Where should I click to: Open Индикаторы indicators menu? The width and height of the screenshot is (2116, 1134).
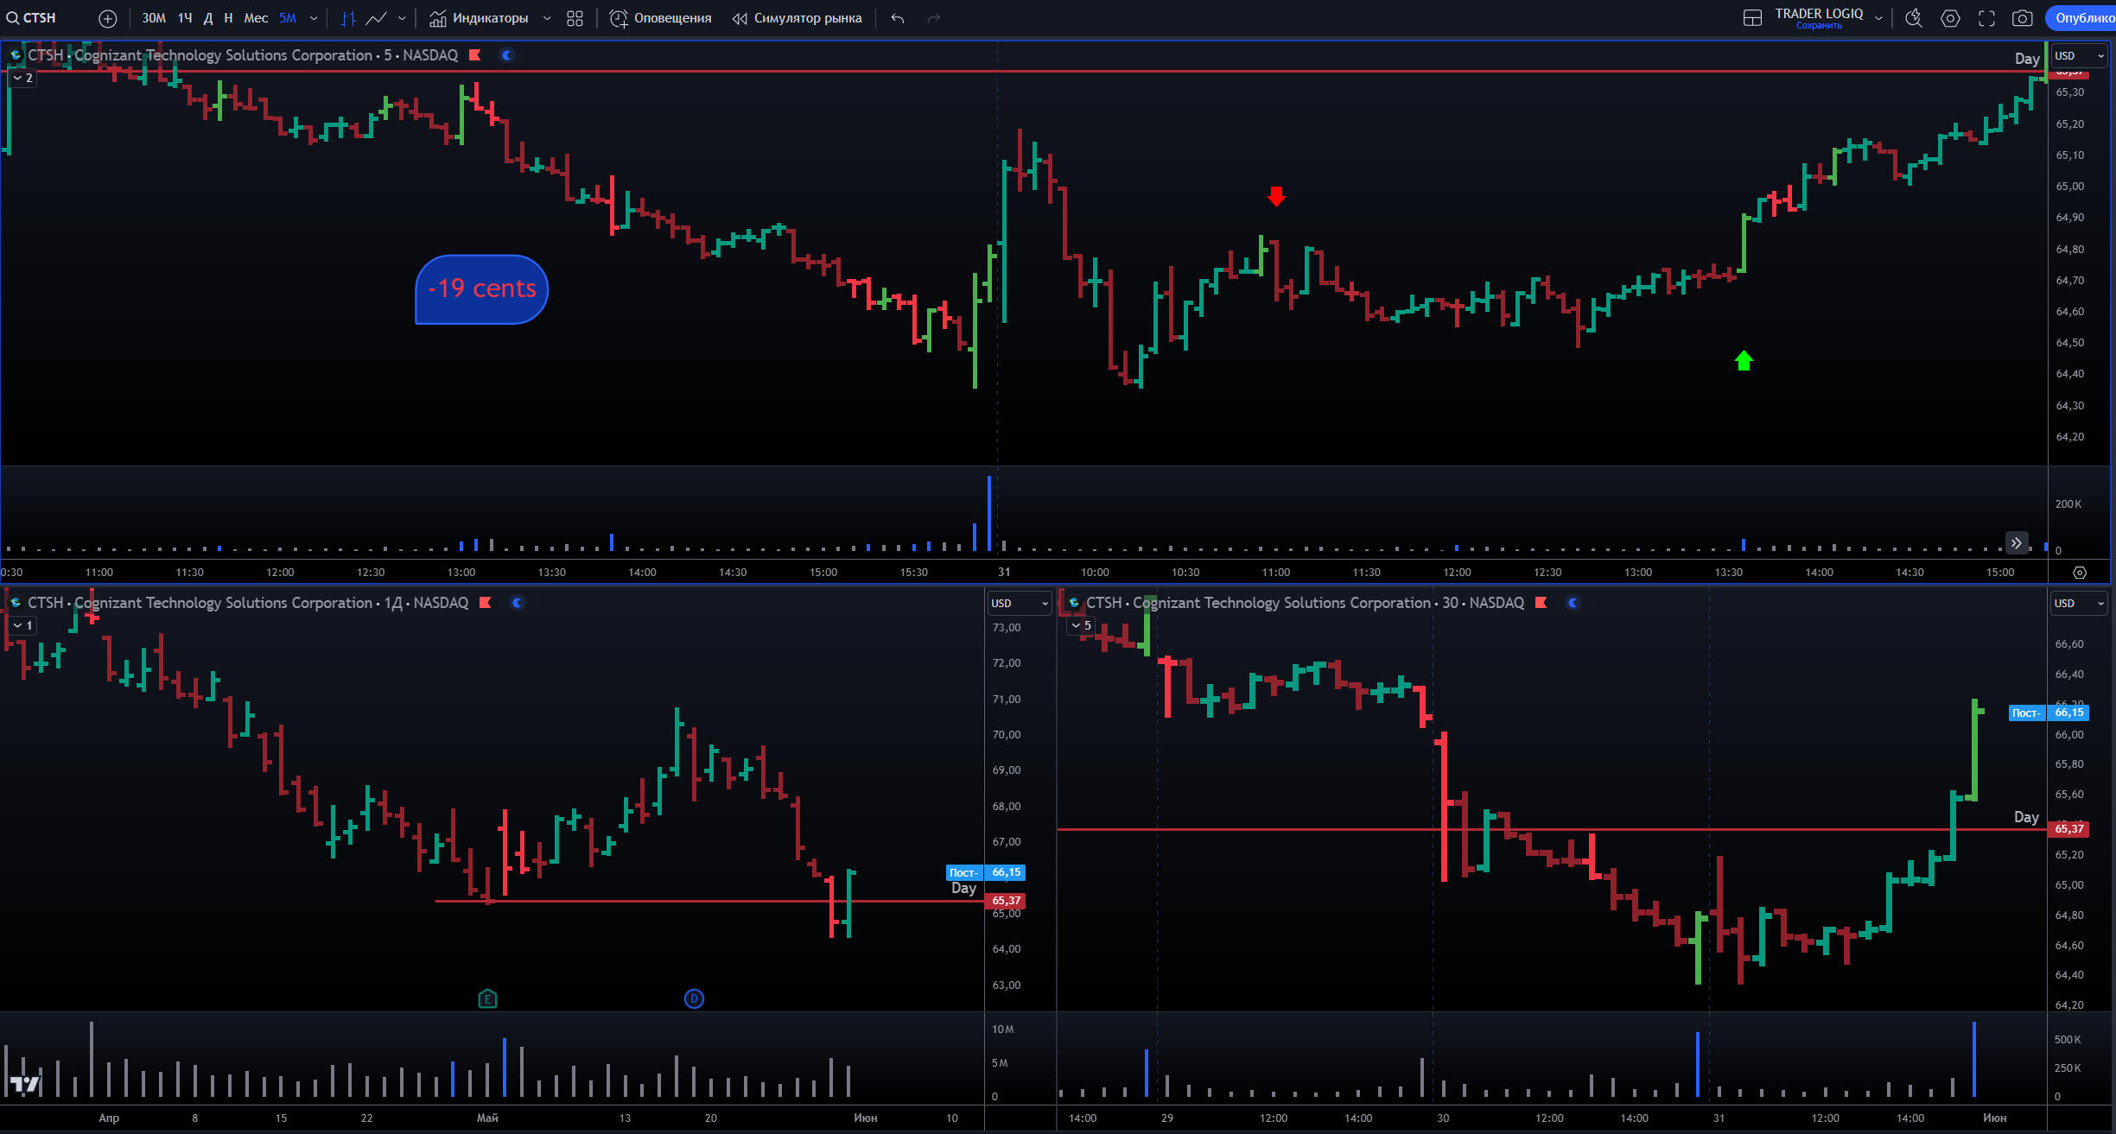tap(480, 18)
